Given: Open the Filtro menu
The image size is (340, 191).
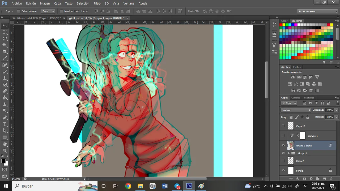Looking at the screenshot, I should click(97, 3).
